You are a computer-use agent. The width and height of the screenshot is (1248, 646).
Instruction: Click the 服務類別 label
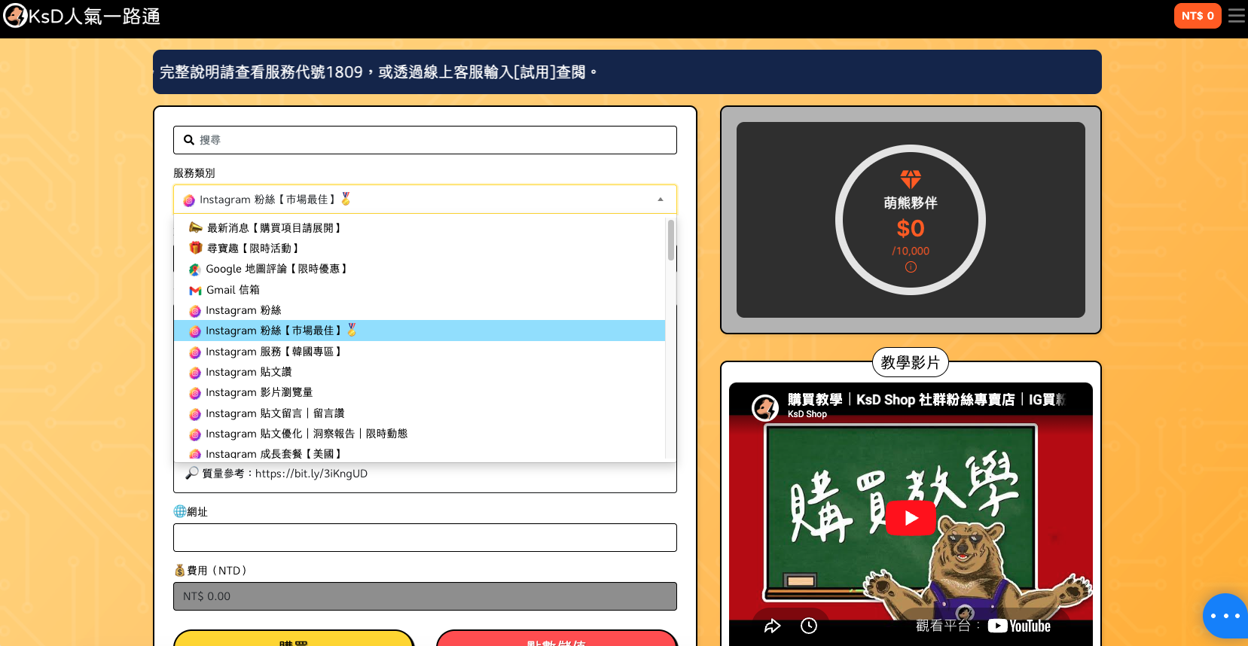point(194,173)
